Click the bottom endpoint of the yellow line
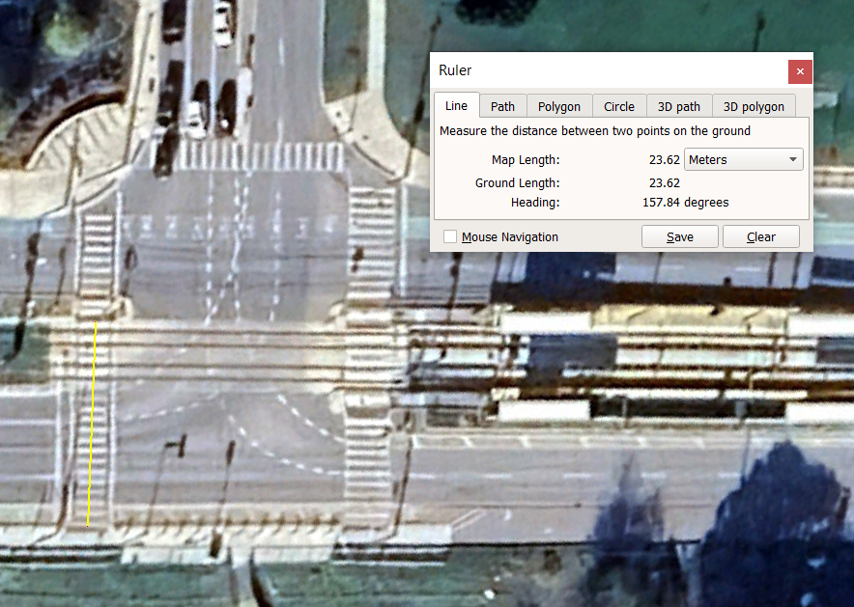This screenshot has width=854, height=607. pyautogui.click(x=88, y=527)
